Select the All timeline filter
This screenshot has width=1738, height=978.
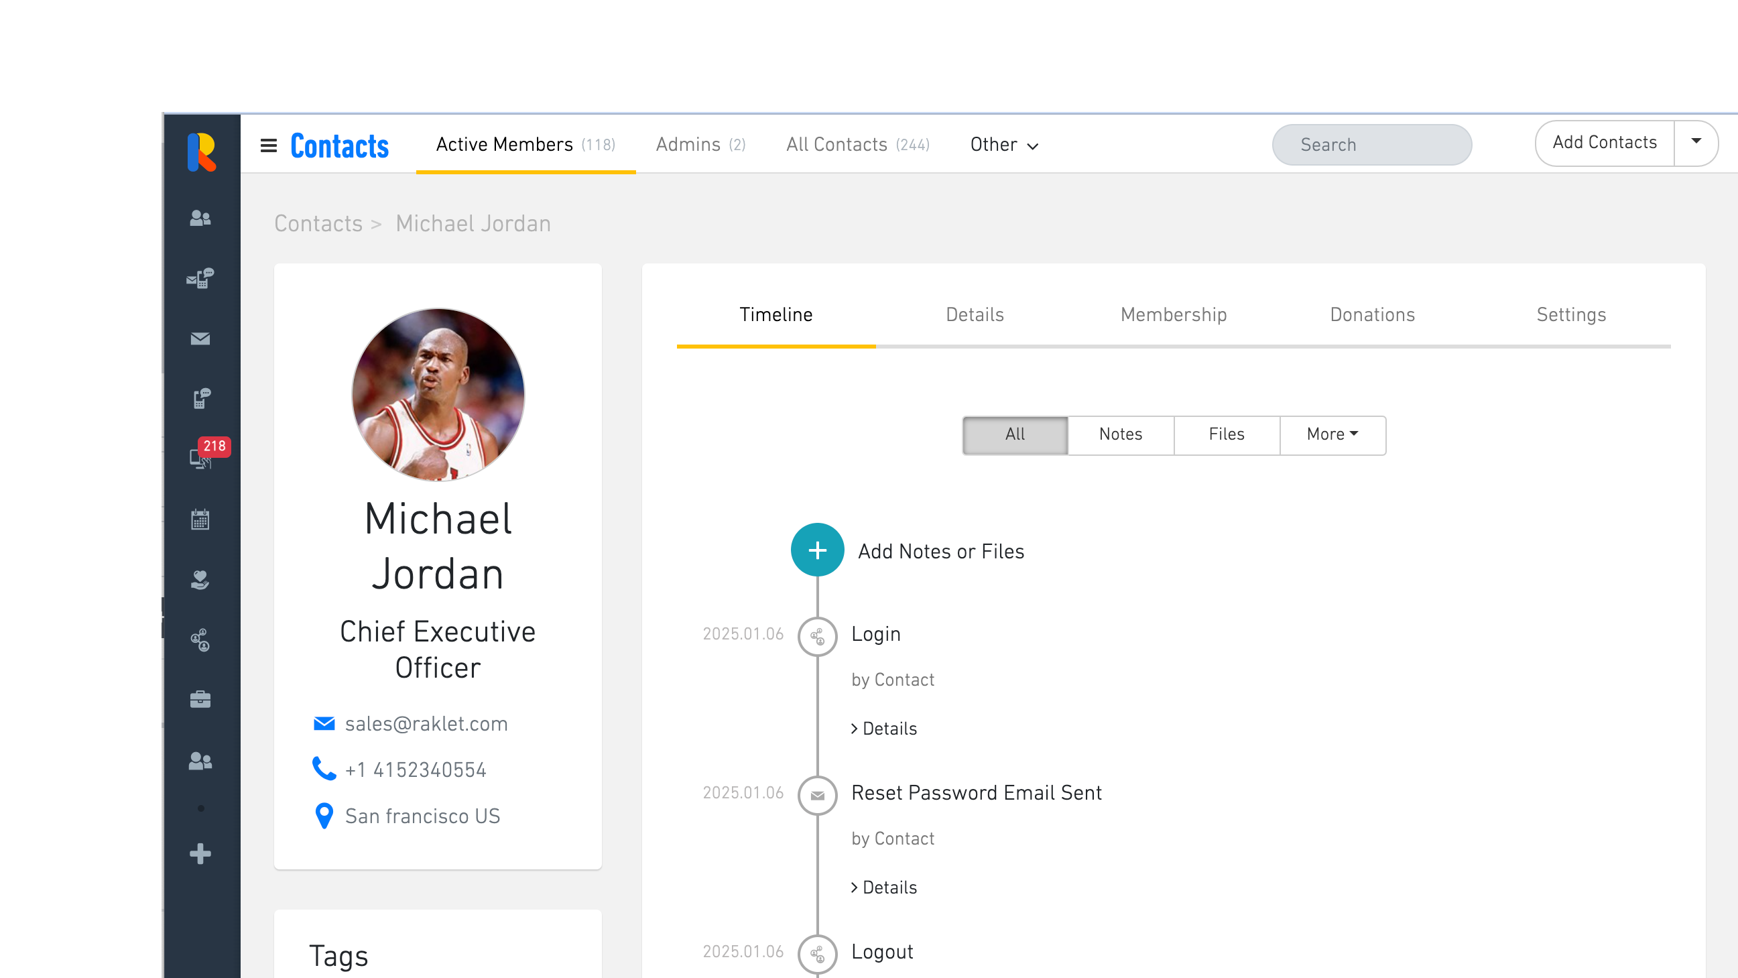(1014, 434)
